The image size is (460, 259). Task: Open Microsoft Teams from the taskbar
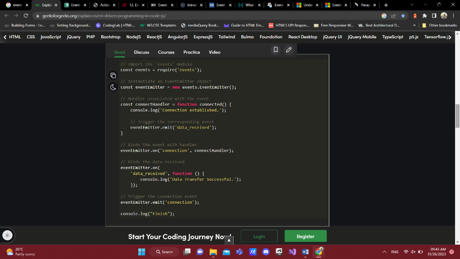[x=239, y=252]
